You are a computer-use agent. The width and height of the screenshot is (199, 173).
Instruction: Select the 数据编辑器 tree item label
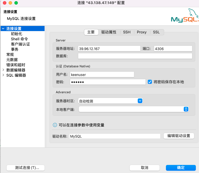click(x=16, y=70)
